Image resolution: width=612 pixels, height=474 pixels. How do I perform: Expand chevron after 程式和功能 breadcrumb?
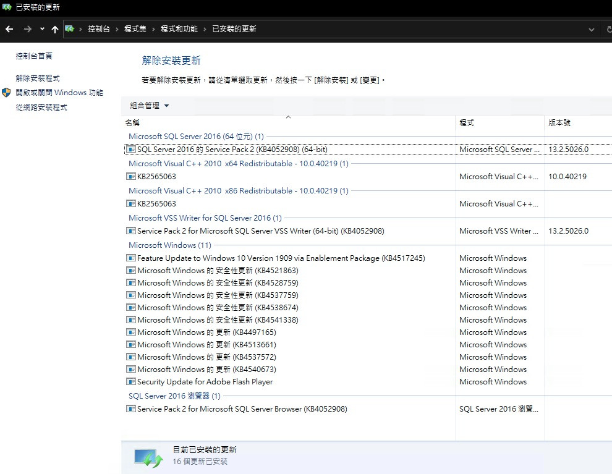coord(205,29)
